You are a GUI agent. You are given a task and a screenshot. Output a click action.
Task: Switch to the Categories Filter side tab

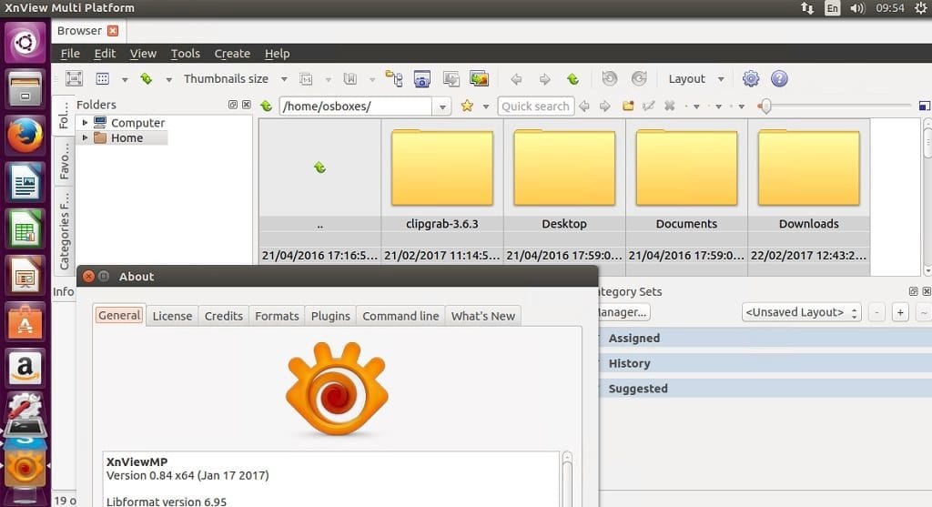[x=64, y=230]
